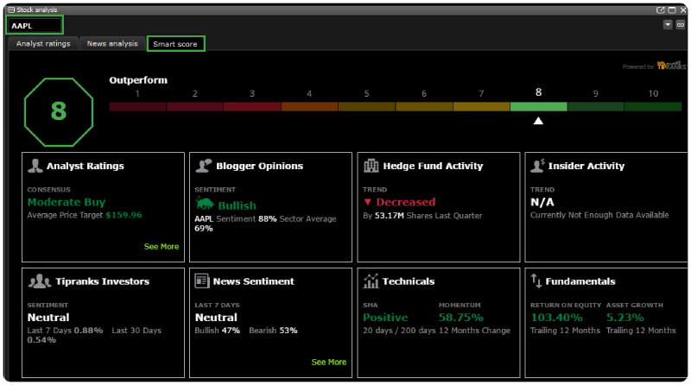Click the TipRanks logo
The width and height of the screenshot is (691, 385).
coord(671,66)
